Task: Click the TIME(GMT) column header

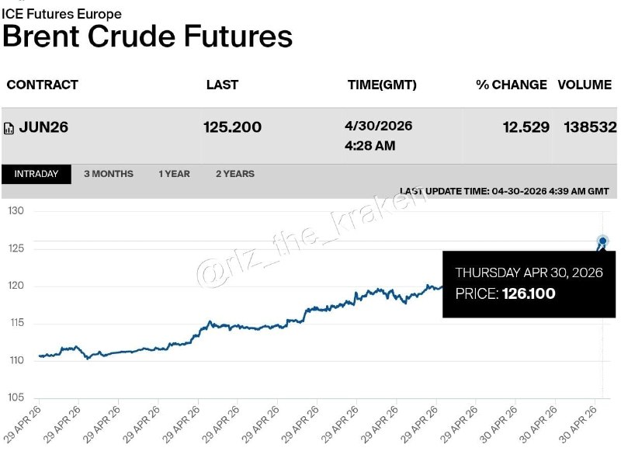Action: [382, 85]
